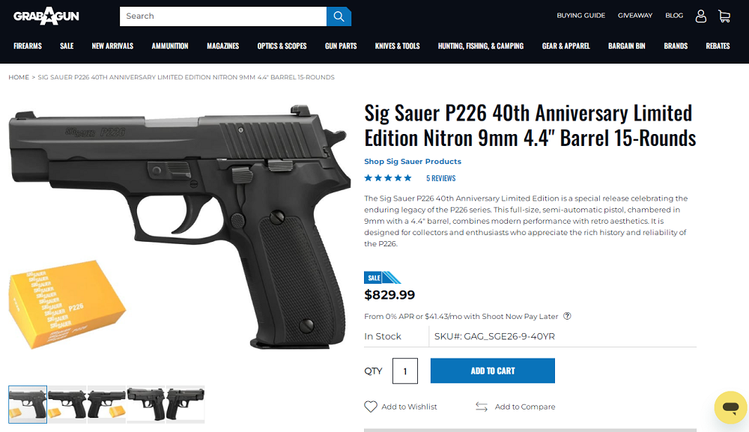Image resolution: width=749 pixels, height=432 pixels.
Task: Click the blue search magnifier button
Action: [339, 16]
